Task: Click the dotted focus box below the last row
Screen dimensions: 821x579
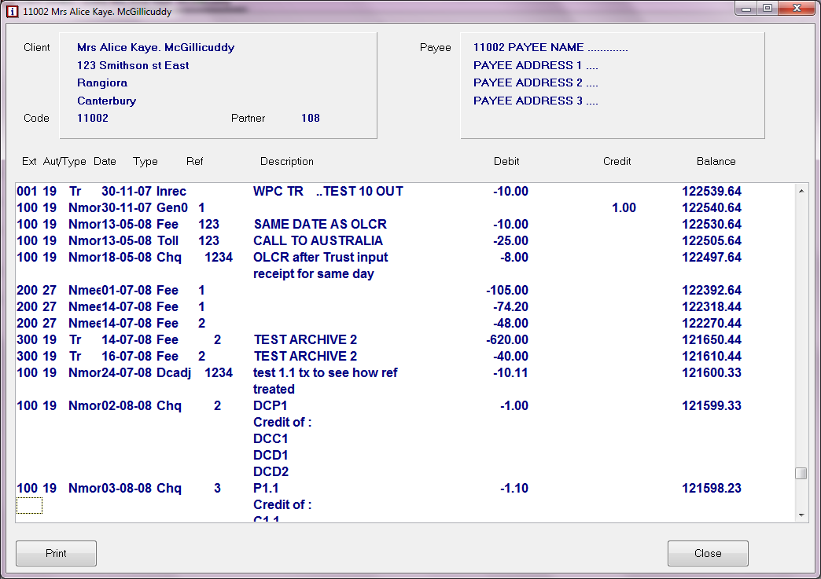Action: [x=29, y=505]
